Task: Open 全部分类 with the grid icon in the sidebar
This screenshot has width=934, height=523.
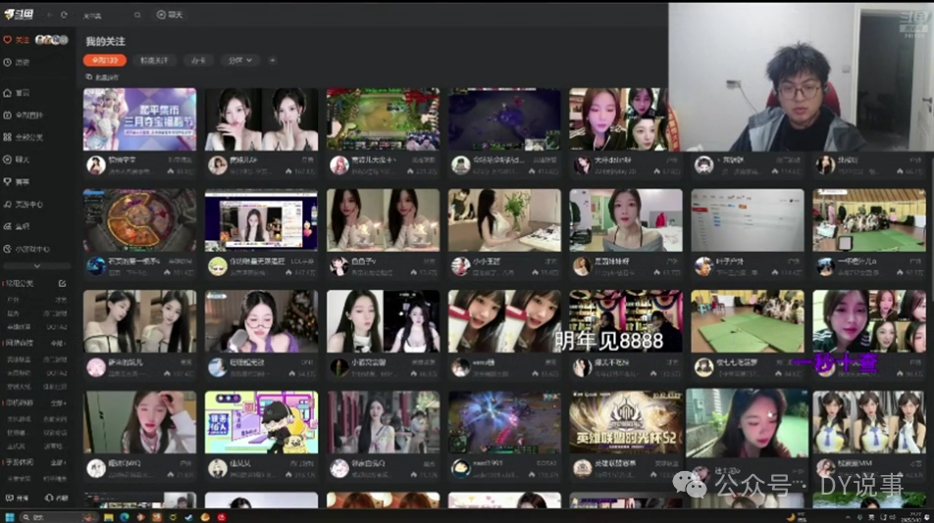Action: click(x=24, y=137)
